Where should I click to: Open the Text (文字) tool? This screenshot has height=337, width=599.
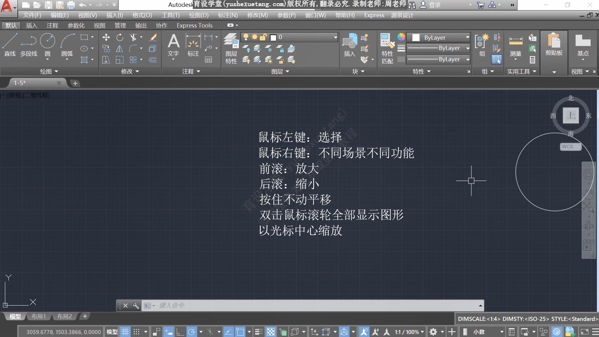pyautogui.click(x=173, y=45)
